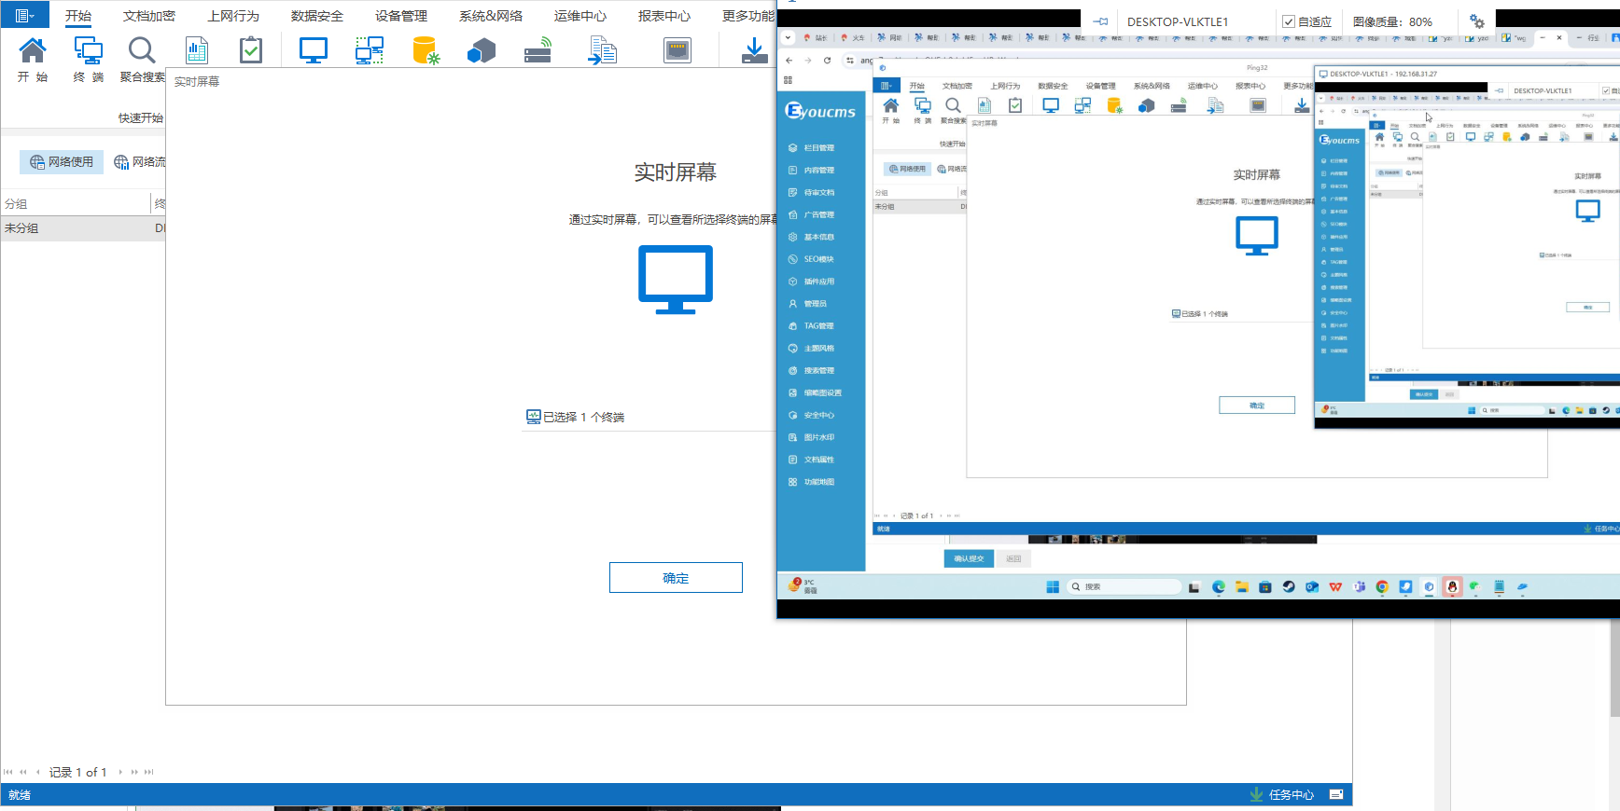Select the 网络使用 tab in main window
This screenshot has height=811, width=1620.
(62, 162)
